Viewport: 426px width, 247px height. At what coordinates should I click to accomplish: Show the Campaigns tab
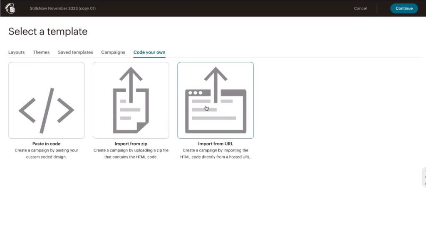(x=113, y=52)
